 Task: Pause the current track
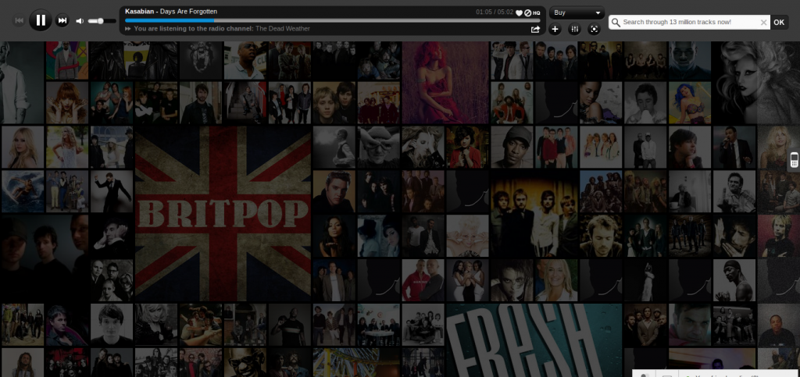(x=41, y=20)
